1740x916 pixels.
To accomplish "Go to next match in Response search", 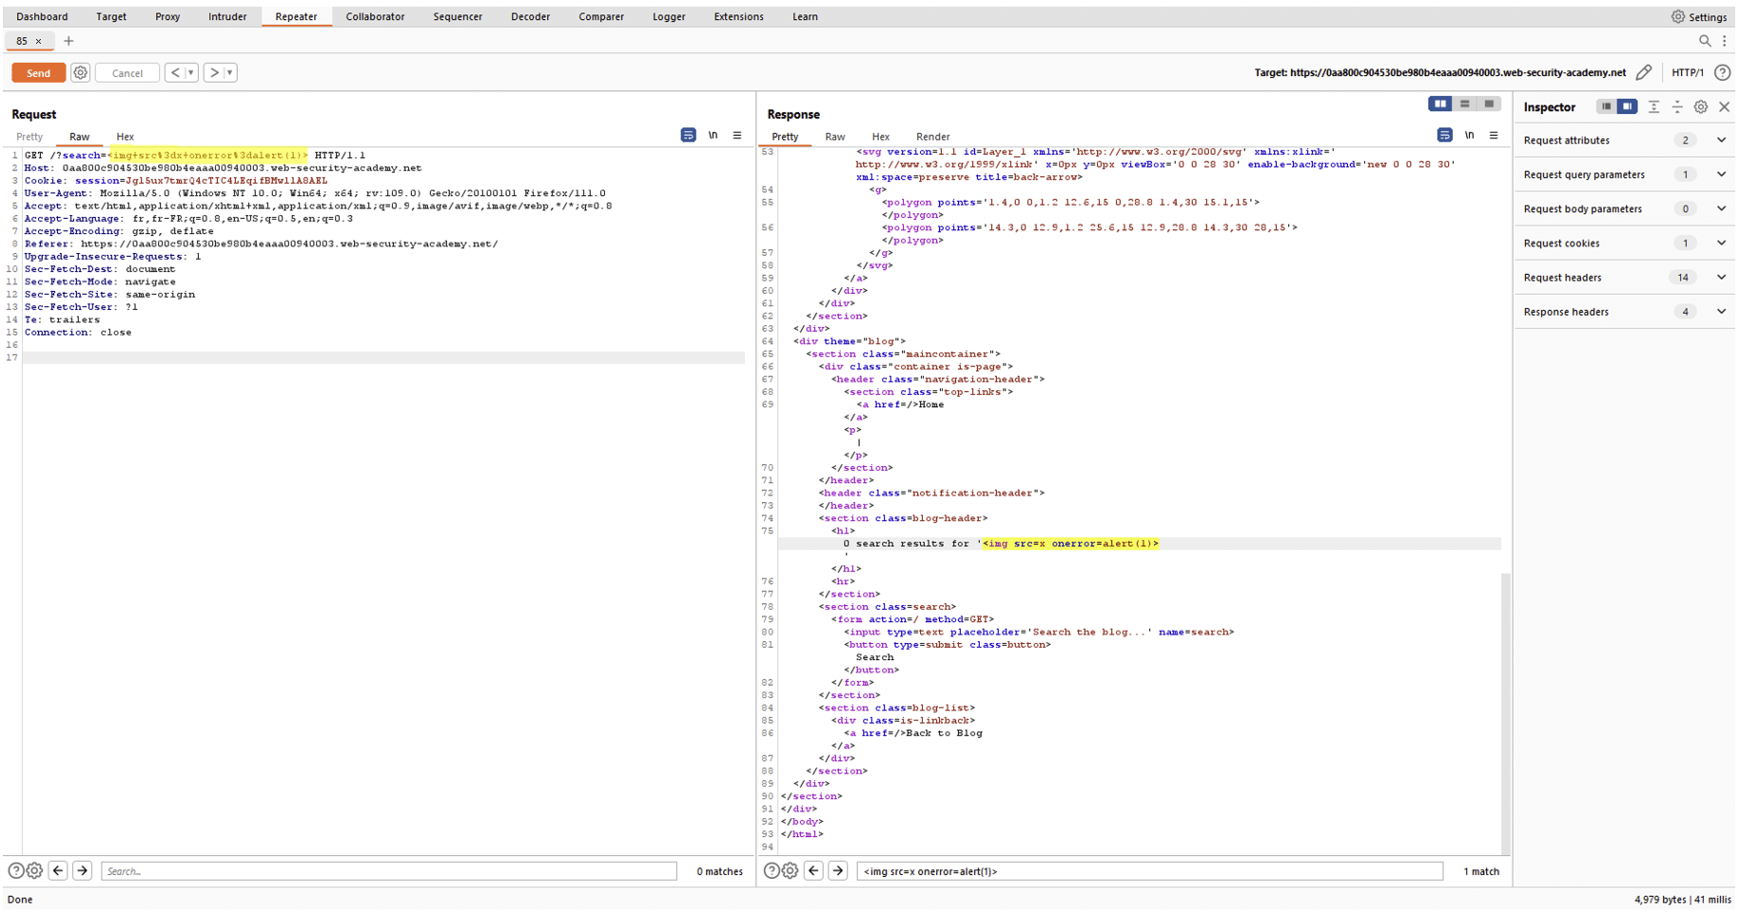I will [x=838, y=871].
